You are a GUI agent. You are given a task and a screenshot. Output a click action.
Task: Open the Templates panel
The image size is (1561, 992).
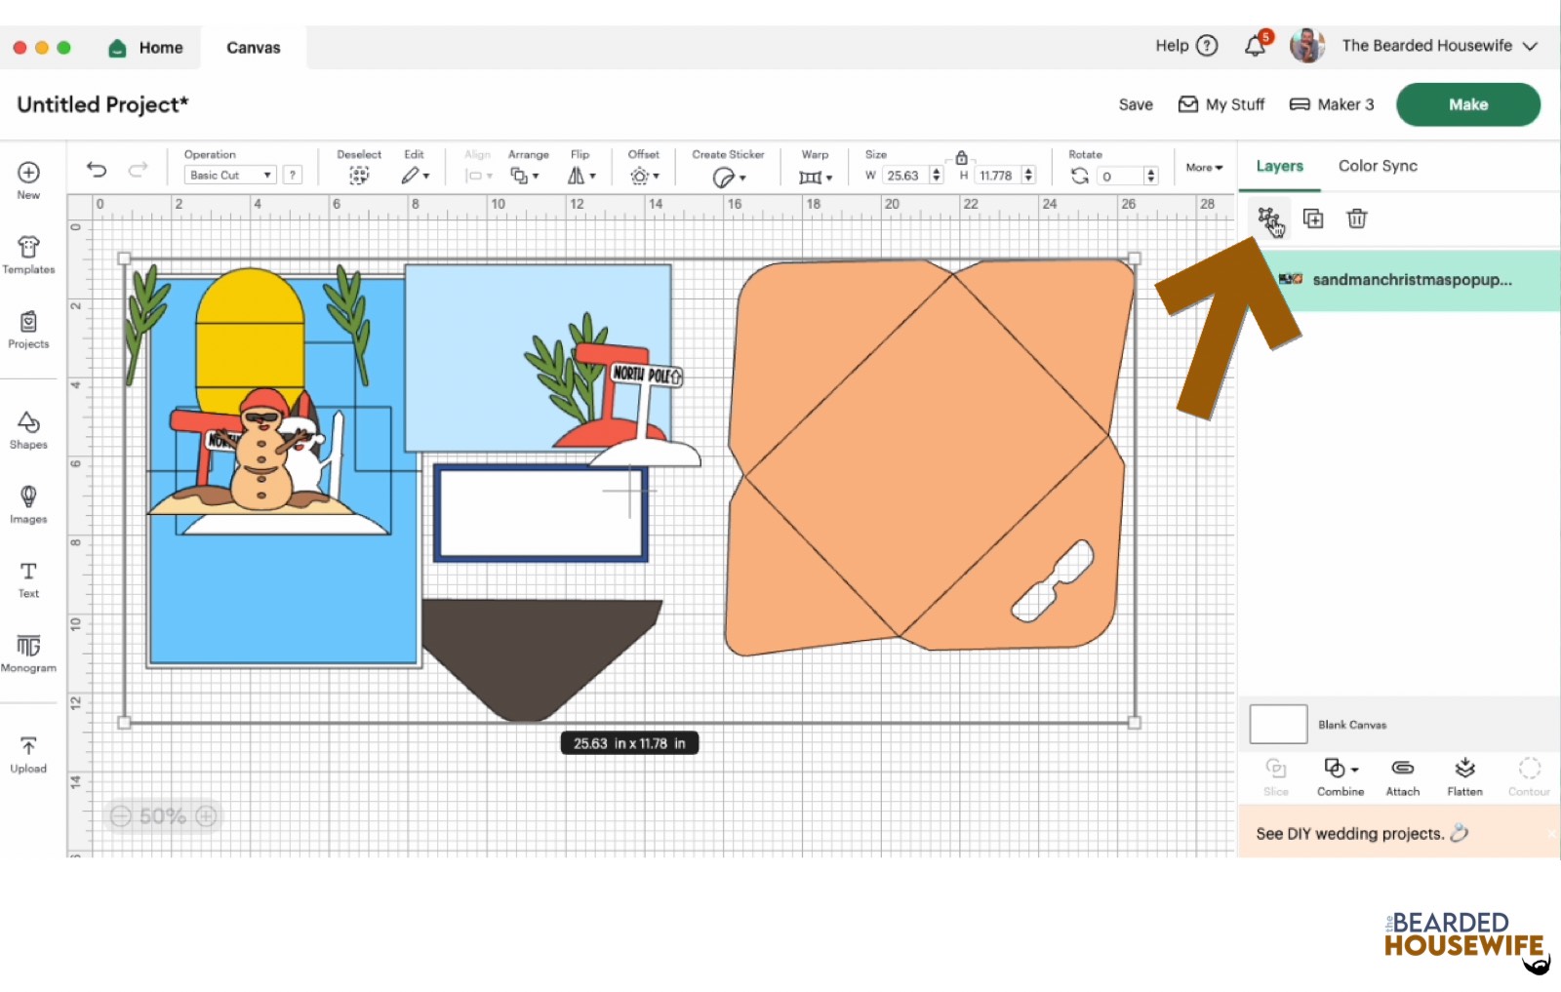pyautogui.click(x=28, y=255)
